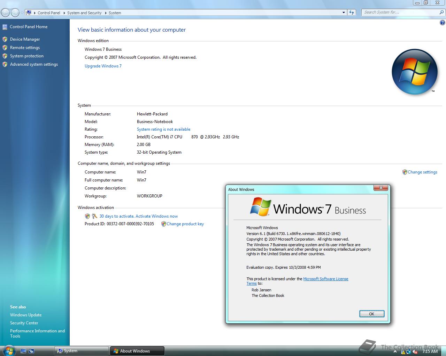The width and height of the screenshot is (446, 356).
Task: Switch to System taskbar button
Action: [82, 351]
